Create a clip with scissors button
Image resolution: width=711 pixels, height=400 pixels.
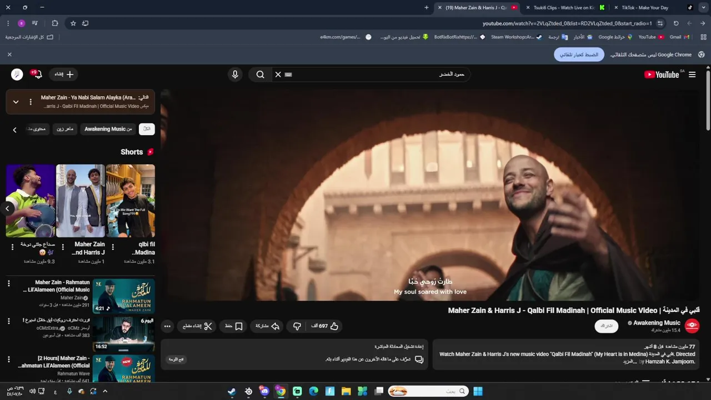point(197,326)
